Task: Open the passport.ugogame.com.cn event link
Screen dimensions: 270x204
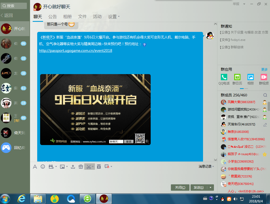Action: point(75,50)
